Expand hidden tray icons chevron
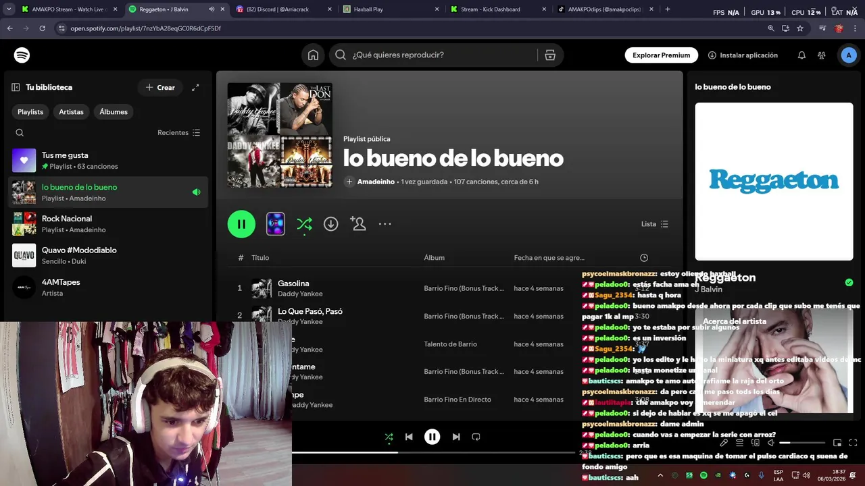 click(660, 475)
